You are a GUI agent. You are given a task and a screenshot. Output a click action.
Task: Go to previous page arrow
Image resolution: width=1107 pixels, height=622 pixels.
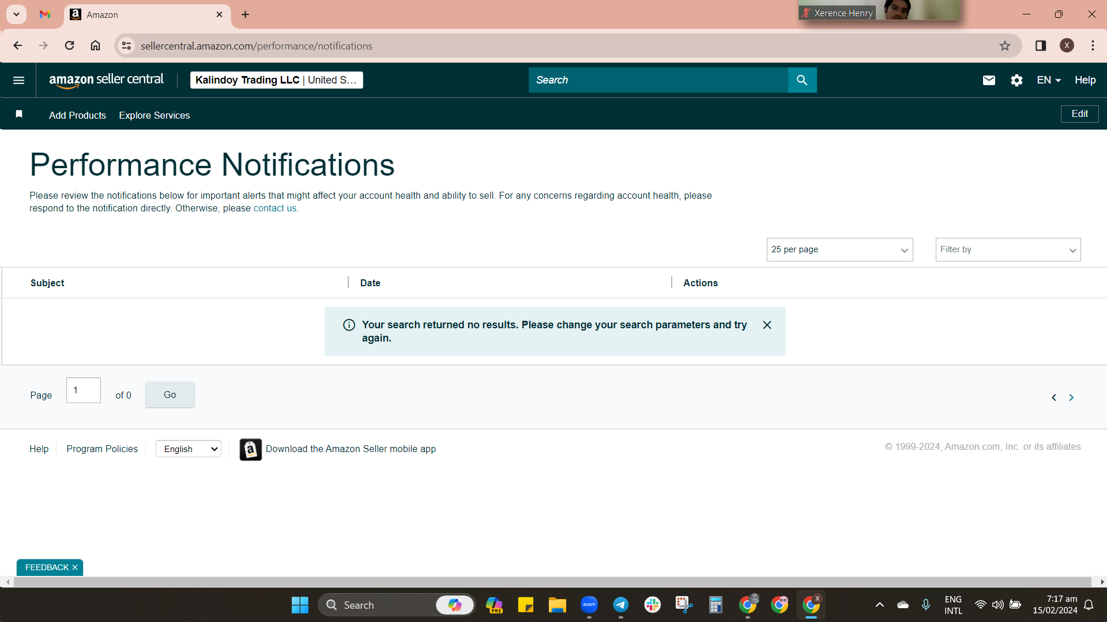coord(1054,397)
